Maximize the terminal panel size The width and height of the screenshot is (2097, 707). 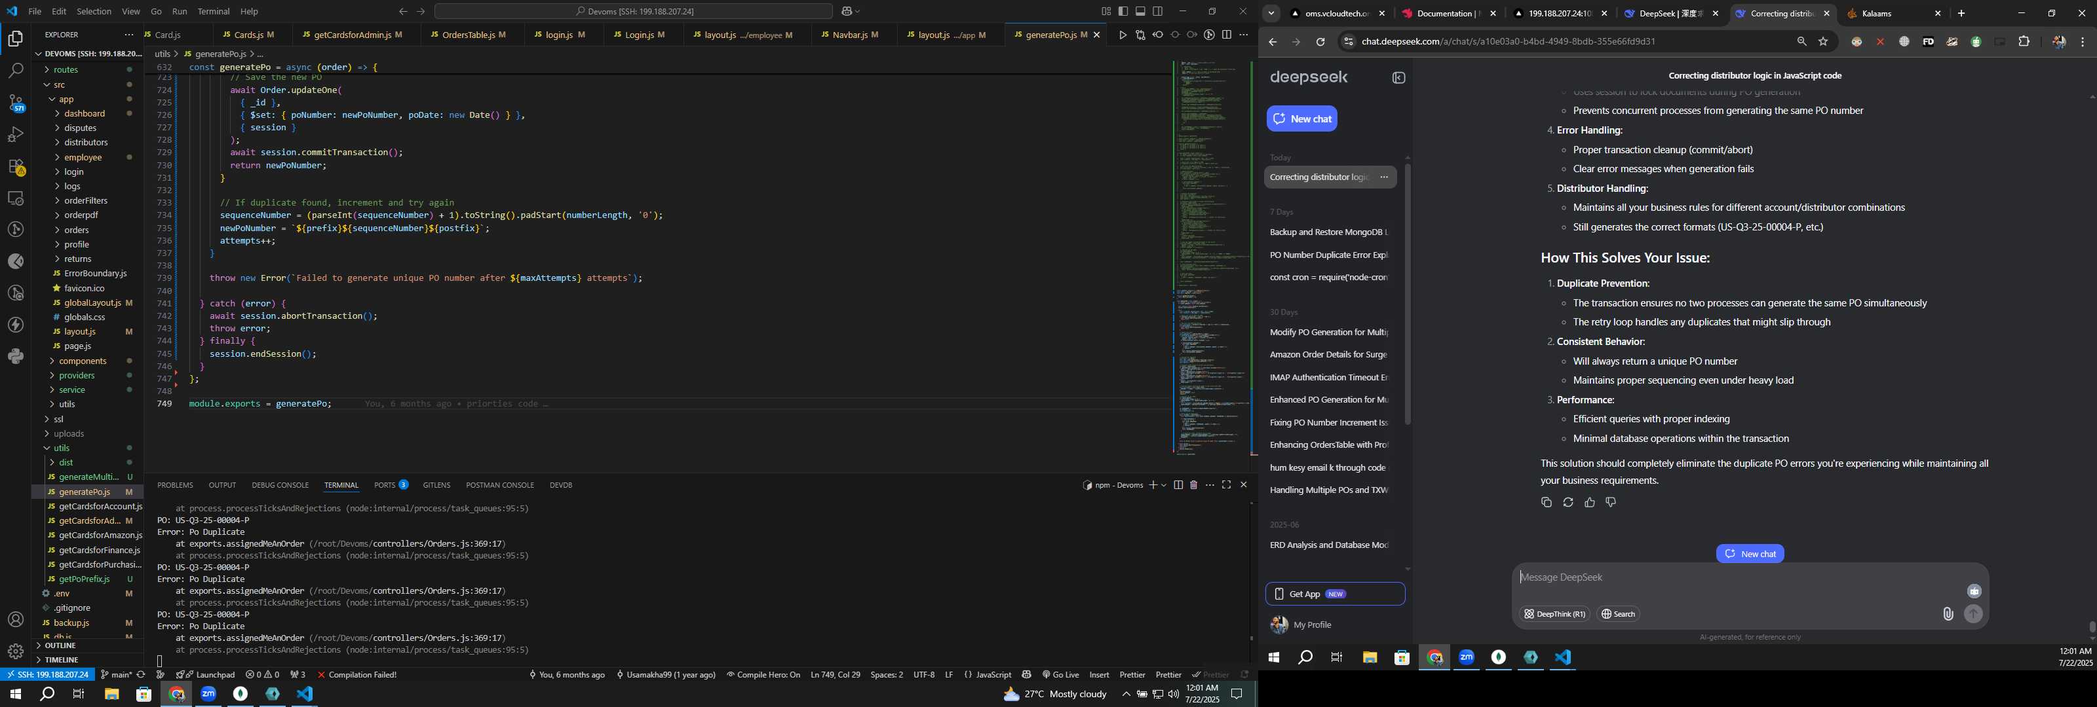1226,485
